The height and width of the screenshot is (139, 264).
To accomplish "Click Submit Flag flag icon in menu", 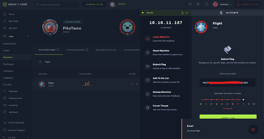I will (148, 66).
